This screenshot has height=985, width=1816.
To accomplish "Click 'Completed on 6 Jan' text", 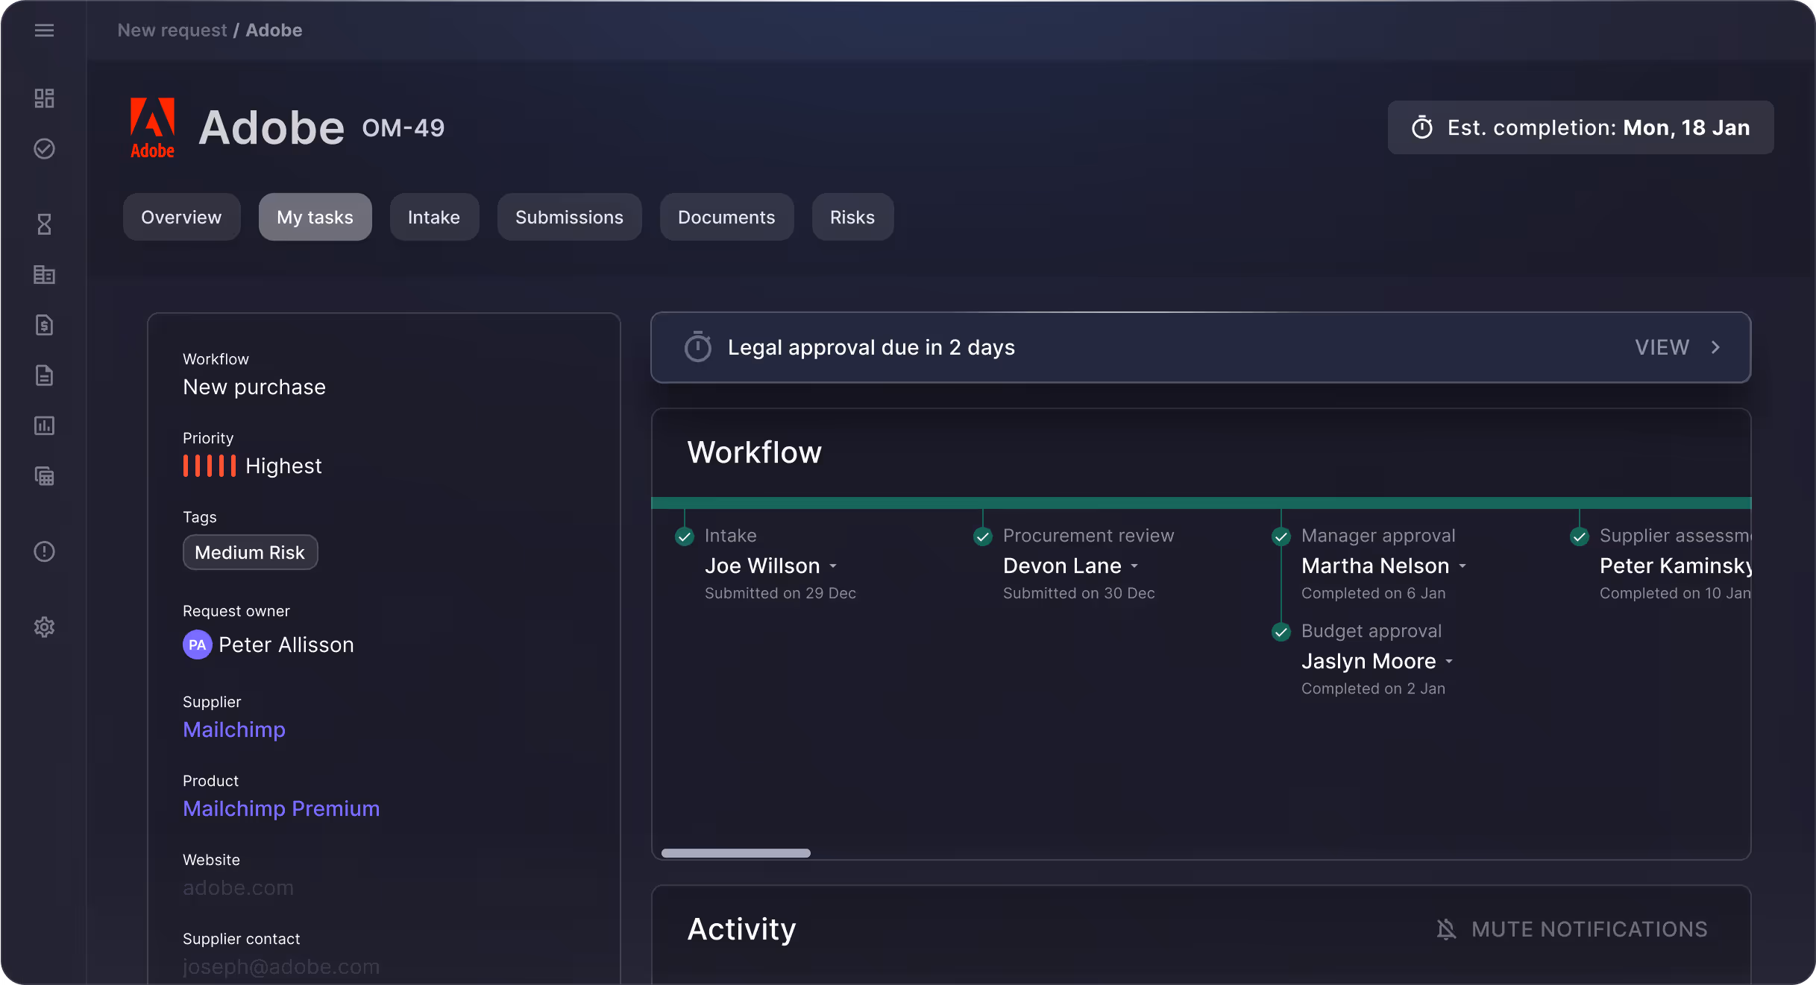I will point(1373,593).
